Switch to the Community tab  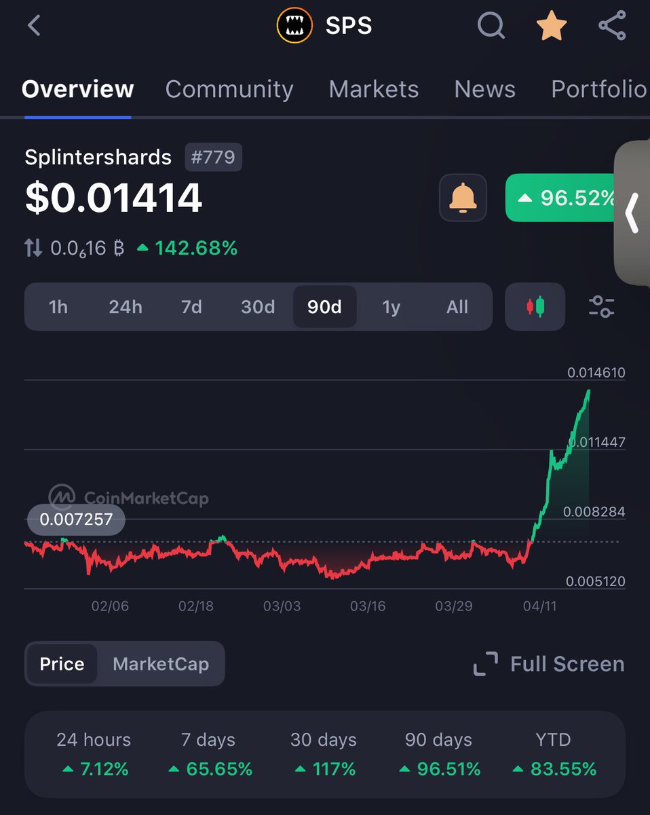click(229, 89)
